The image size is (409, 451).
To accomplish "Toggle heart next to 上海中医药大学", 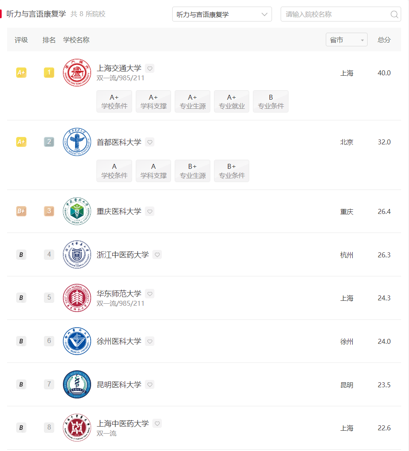I will click(157, 423).
